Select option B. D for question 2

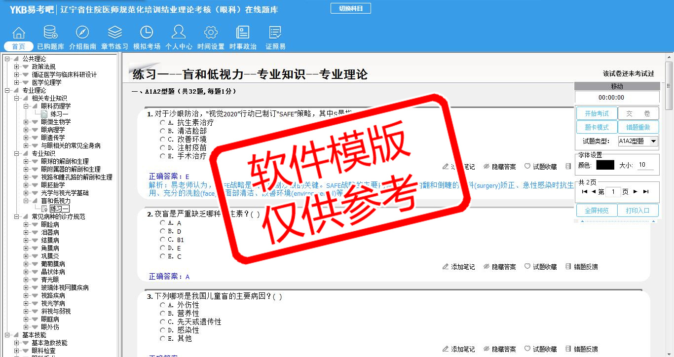[x=163, y=231]
